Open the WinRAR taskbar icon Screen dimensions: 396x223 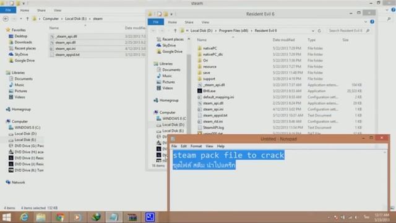point(132,217)
